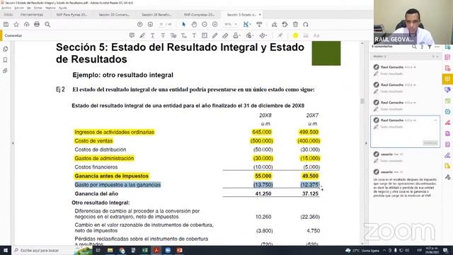
Task: Open the page thumbnails panel in left sidebar
Action: tap(5, 49)
